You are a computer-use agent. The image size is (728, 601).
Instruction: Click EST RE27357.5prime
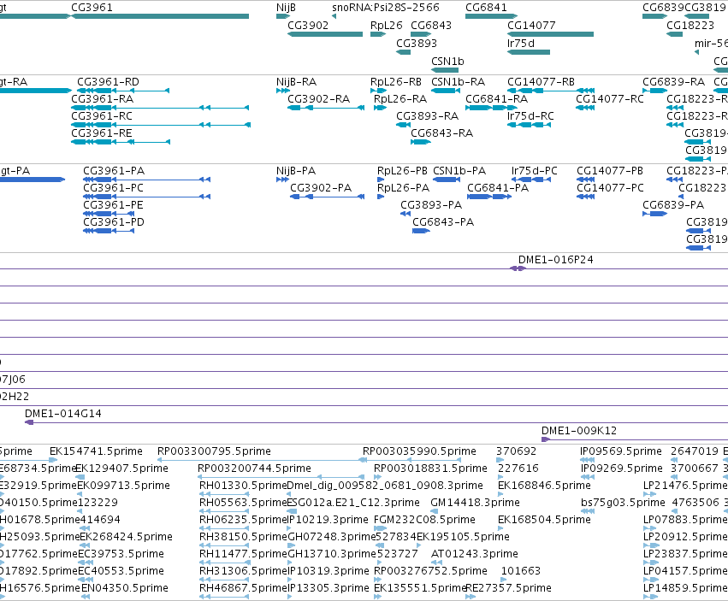[x=508, y=588]
